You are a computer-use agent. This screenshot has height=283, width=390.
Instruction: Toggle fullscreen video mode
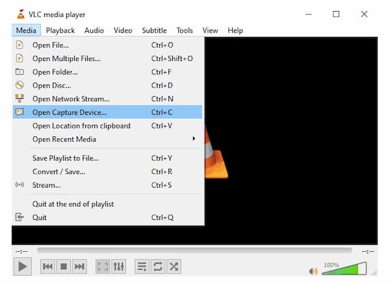pos(103,267)
